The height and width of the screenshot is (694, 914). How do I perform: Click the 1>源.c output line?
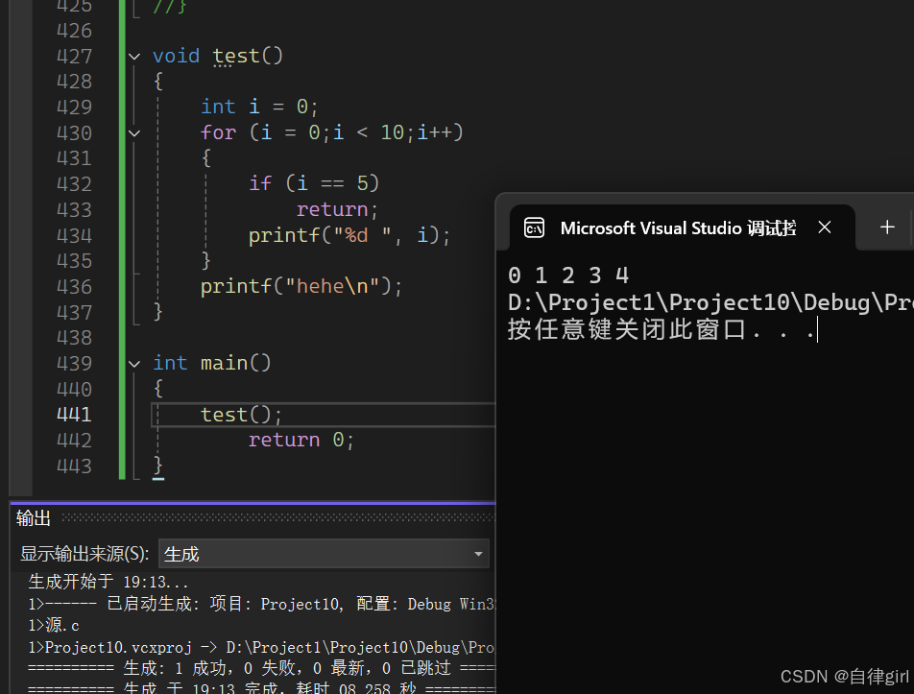(x=54, y=625)
